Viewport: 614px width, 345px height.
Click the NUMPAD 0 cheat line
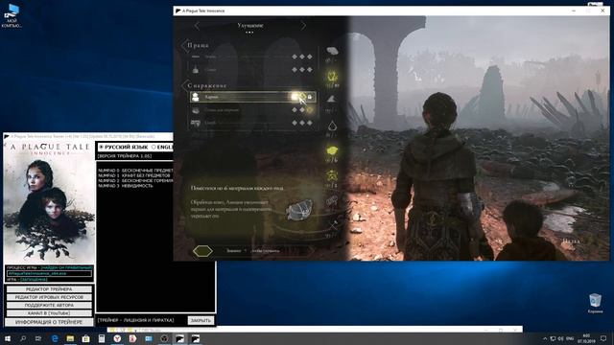tap(135, 171)
